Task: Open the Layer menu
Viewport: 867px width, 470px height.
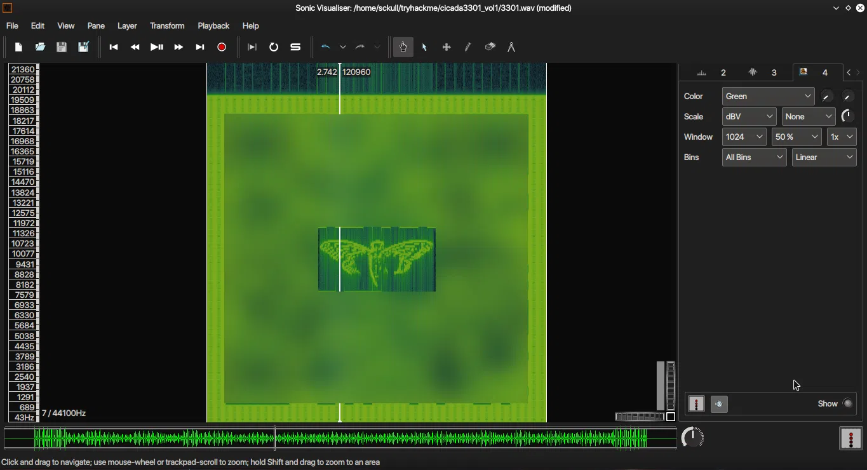Action: pyautogui.click(x=127, y=26)
